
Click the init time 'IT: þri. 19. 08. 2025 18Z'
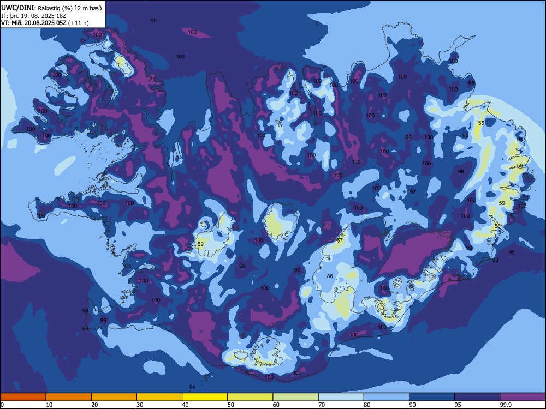click(x=34, y=16)
